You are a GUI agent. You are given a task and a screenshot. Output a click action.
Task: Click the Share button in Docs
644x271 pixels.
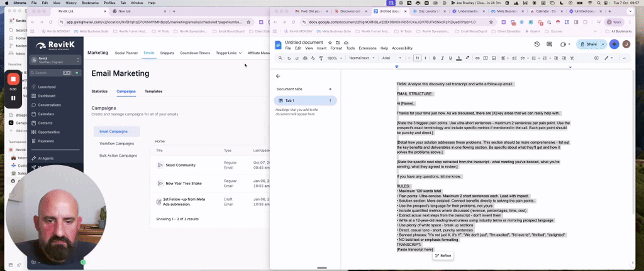coord(589,44)
